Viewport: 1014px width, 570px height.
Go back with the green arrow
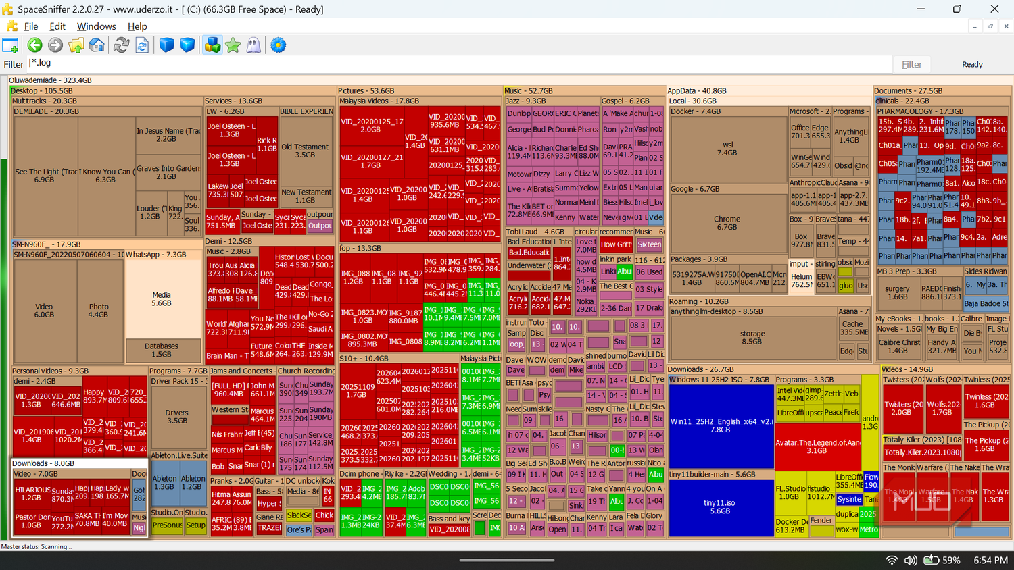(34, 45)
